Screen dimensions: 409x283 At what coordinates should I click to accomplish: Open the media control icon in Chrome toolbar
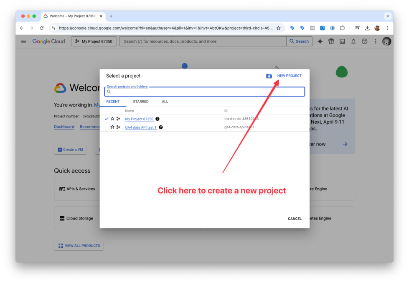coord(357,28)
